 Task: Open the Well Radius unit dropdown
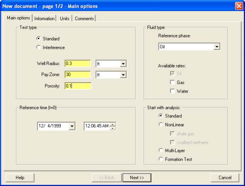point(123,63)
